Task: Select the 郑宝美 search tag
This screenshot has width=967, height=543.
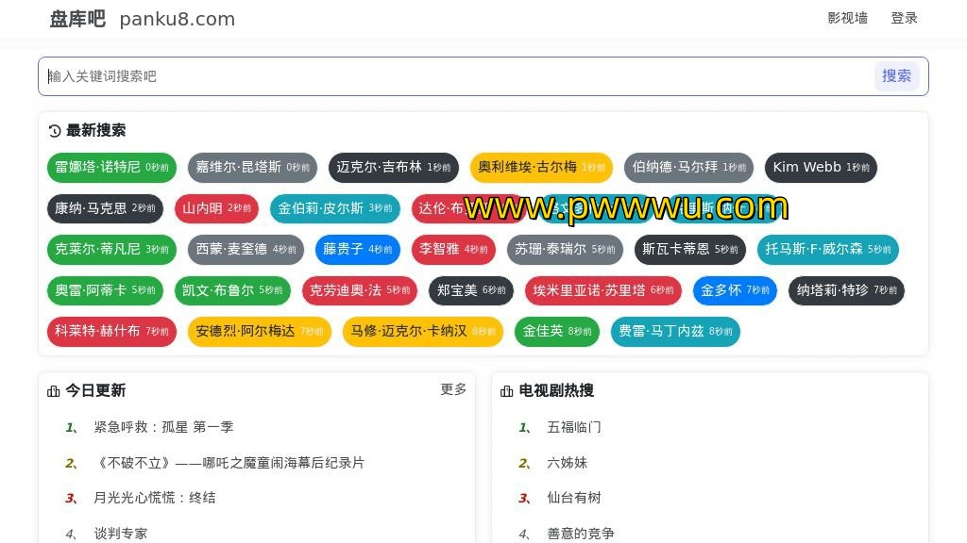Action: (471, 290)
